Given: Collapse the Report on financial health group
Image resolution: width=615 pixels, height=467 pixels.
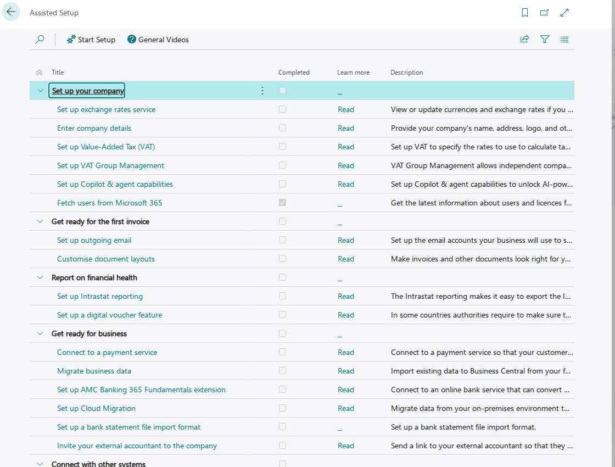Looking at the screenshot, I should 40,277.
